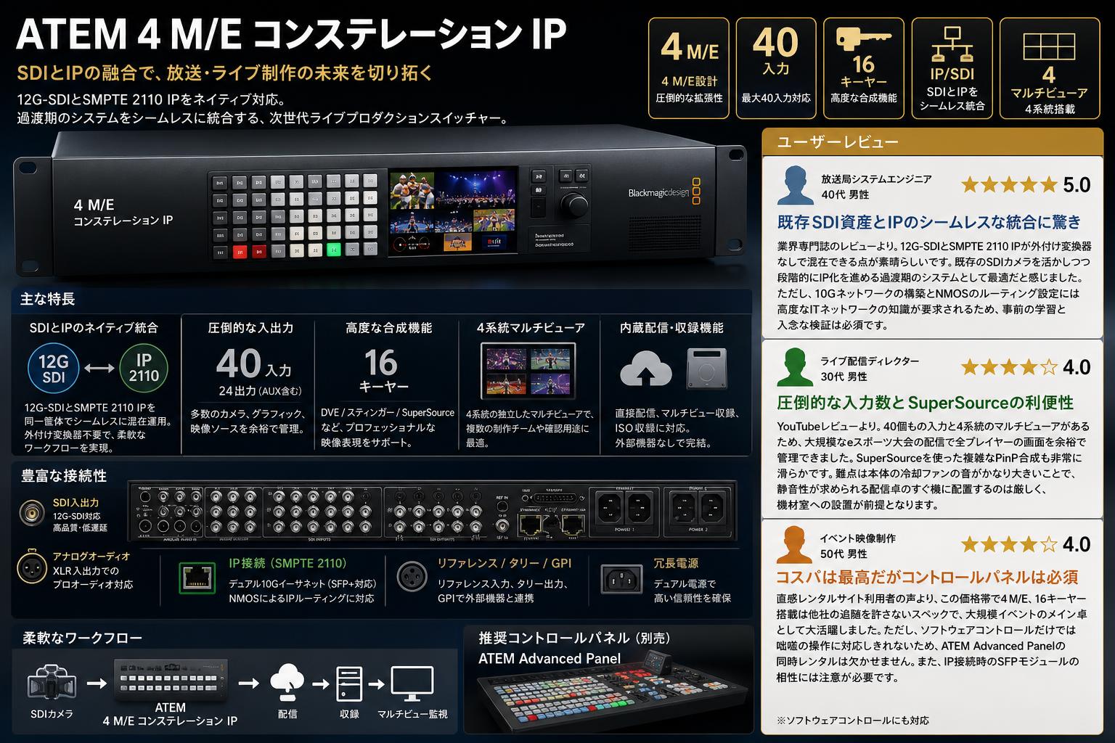Click the 16 キーヤー key badge
Image resolution: width=1115 pixels, height=743 pixels.
point(863,67)
